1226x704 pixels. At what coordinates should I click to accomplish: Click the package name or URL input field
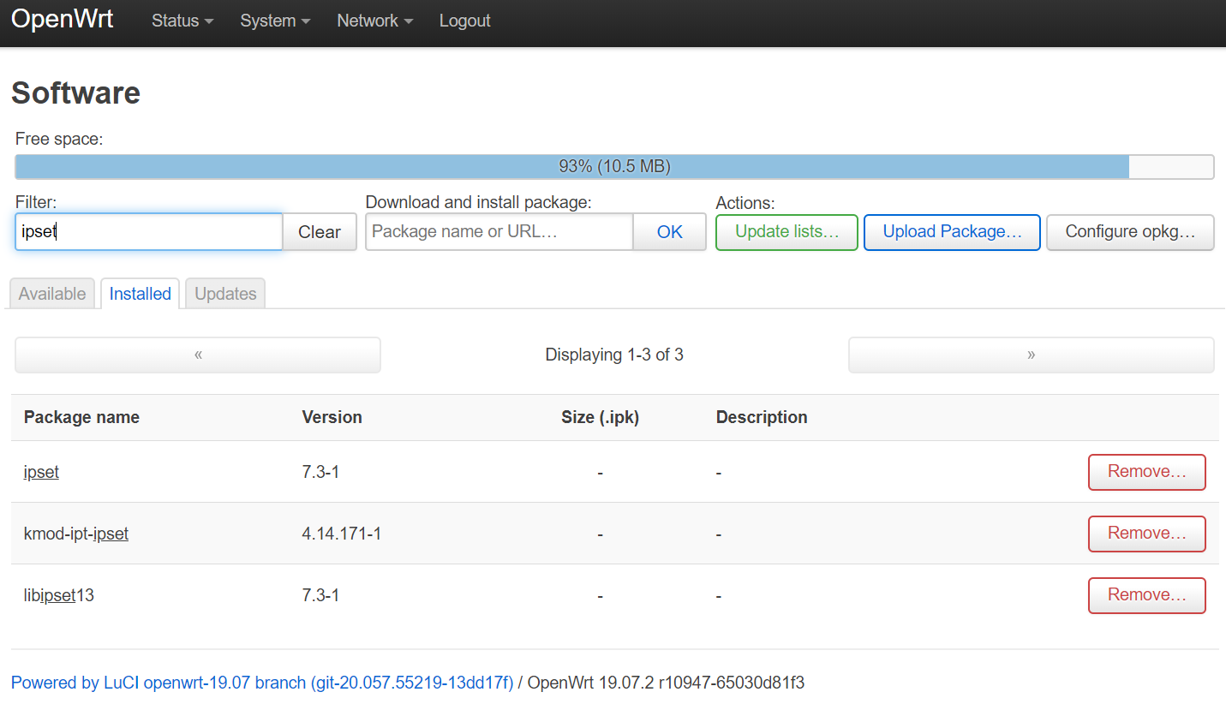tap(498, 231)
